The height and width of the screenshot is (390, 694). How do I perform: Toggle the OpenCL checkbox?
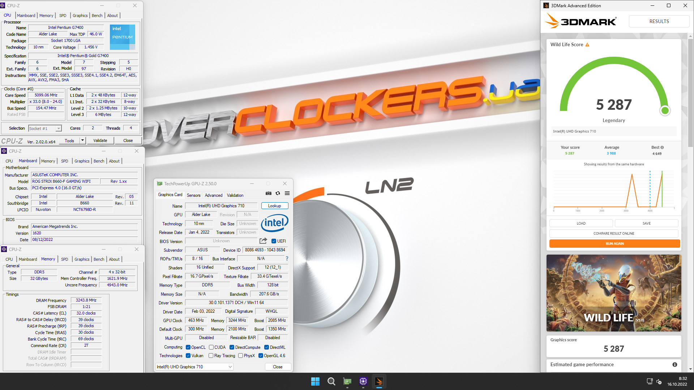point(188,347)
